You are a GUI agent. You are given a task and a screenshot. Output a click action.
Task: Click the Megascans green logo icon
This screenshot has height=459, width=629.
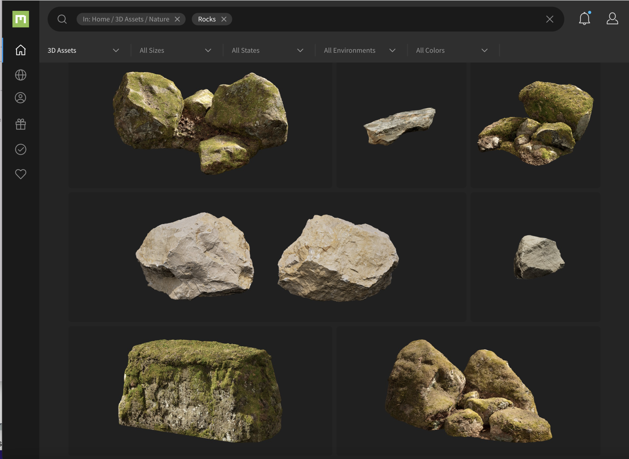pos(21,19)
